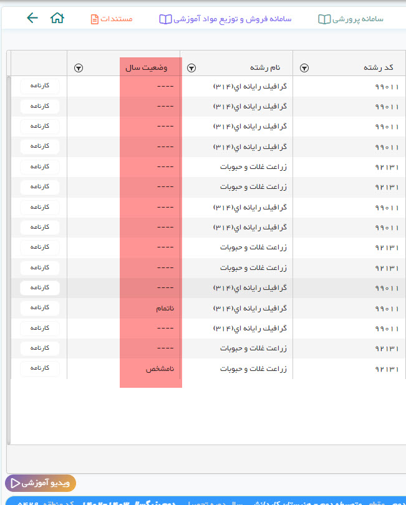The height and width of the screenshot is (505, 406).
Task: Open the مستندات menu label
Action: 117,19
